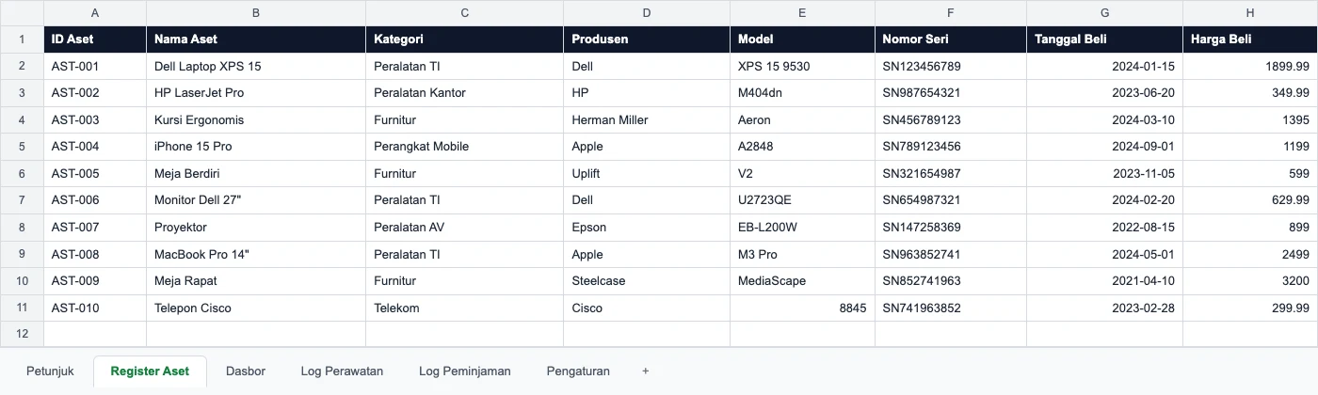Image resolution: width=1318 pixels, height=395 pixels.
Task: Select the Register Aset sheet tab
Action: [150, 371]
